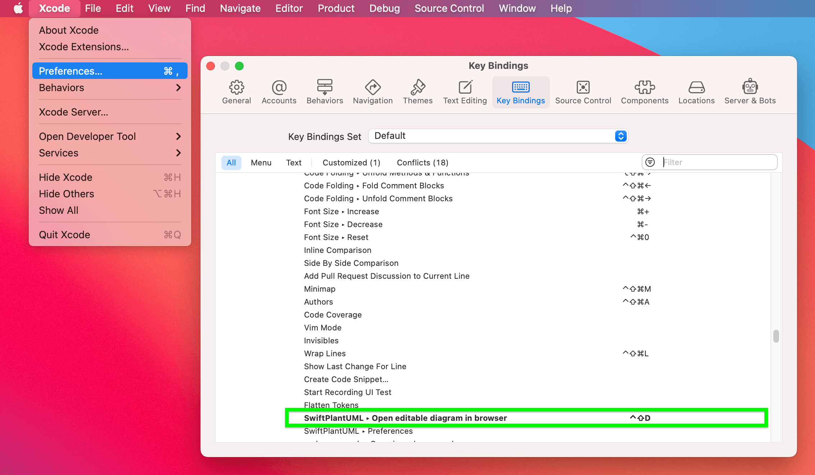Screen dimensions: 815x475
Task: Choose Hide Others from the Xcode menu
Action: pos(66,194)
